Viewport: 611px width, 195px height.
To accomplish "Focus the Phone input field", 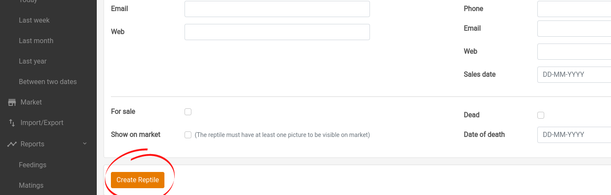I will (574, 9).
